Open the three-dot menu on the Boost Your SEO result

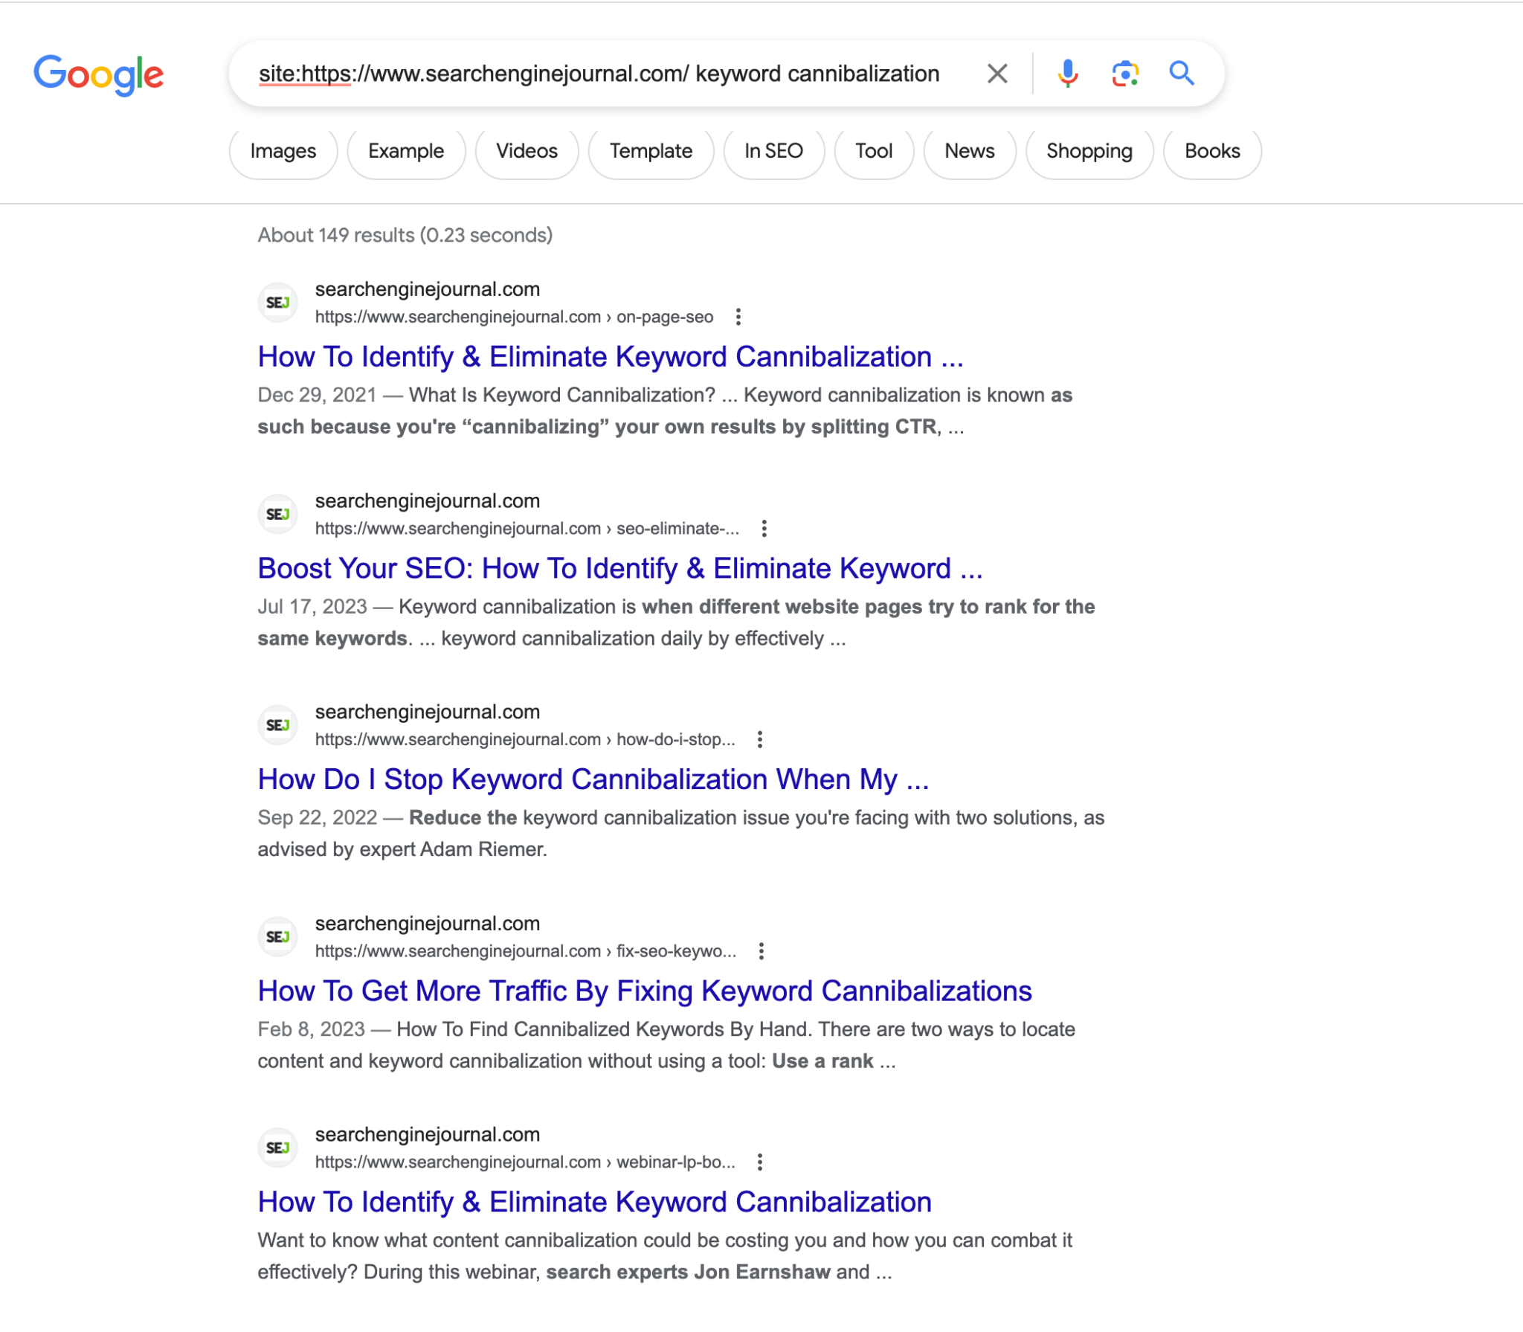point(764,528)
